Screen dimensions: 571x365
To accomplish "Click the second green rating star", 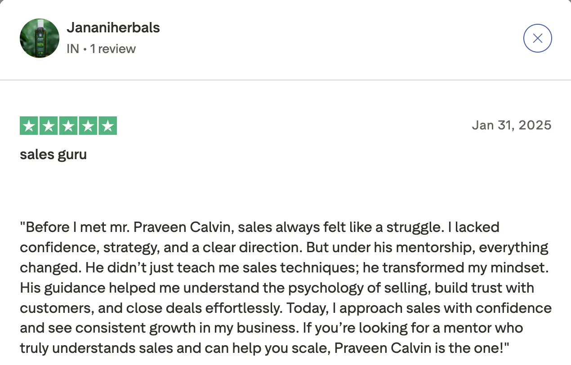I will coord(49,126).
